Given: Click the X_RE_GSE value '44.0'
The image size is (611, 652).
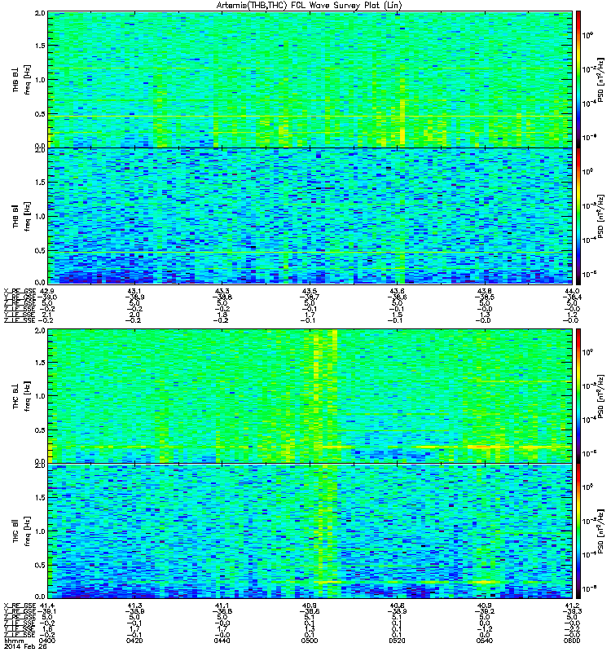Looking at the screenshot, I should point(573,291).
